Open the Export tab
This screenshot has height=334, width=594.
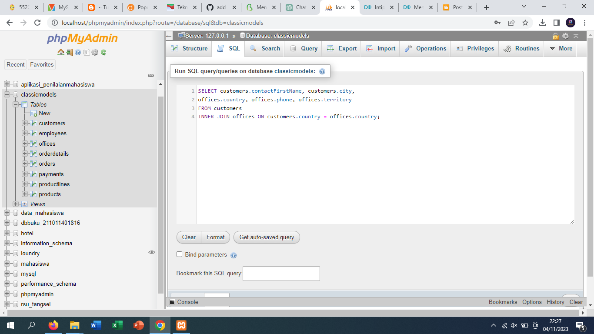[x=342, y=49]
